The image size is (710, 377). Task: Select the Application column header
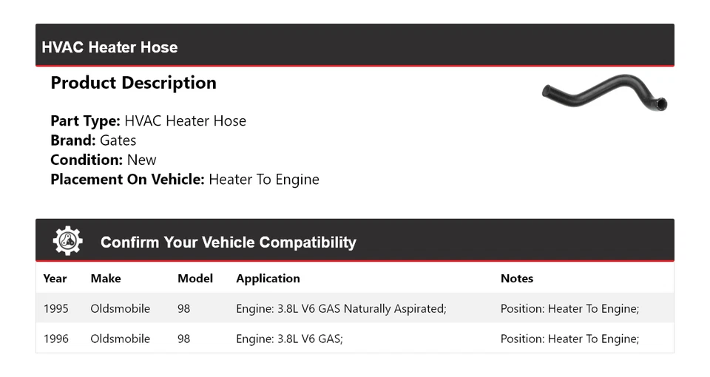268,279
